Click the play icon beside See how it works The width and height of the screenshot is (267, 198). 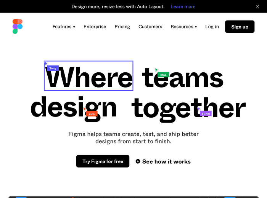(x=138, y=161)
